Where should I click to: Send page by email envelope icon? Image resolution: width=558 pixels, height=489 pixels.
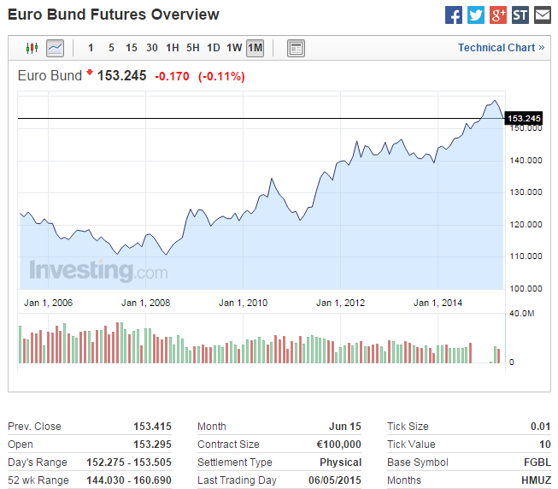pos(543,15)
